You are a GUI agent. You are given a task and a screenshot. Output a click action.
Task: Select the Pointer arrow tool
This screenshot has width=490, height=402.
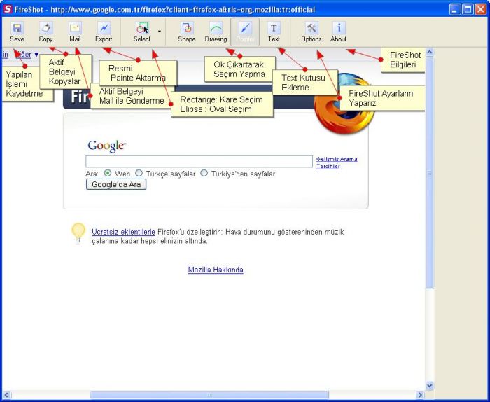click(245, 32)
